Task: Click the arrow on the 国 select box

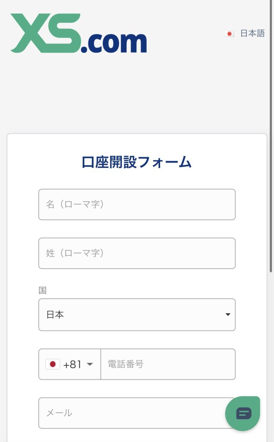Action: (x=228, y=315)
